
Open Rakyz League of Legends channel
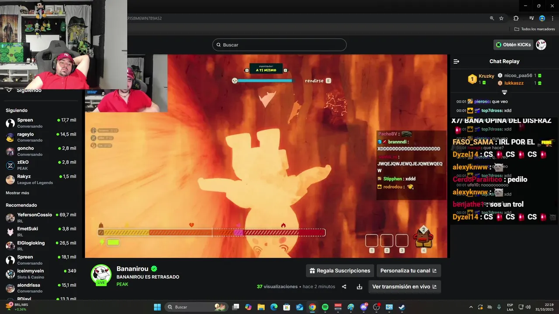pyautogui.click(x=41, y=179)
